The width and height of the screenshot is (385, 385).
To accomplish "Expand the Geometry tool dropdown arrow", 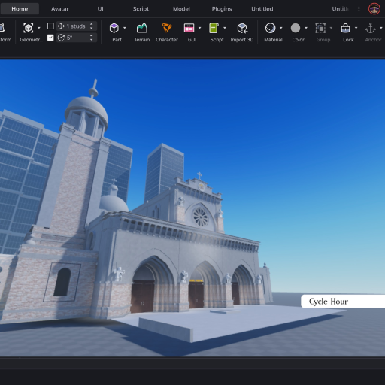I will (39, 28).
